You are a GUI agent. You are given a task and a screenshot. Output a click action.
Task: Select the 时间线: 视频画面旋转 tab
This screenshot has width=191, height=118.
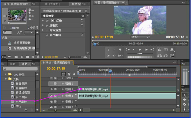tap(57, 62)
